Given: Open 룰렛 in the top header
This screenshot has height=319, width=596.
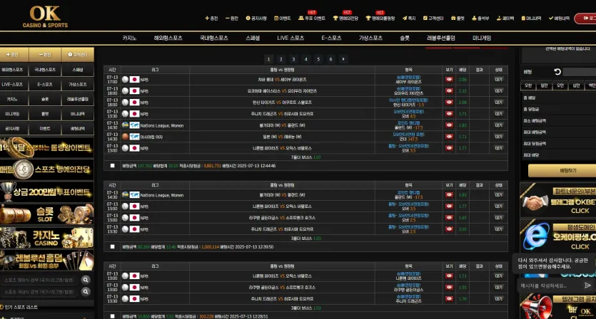Looking at the screenshot, I should pyautogui.click(x=458, y=19).
